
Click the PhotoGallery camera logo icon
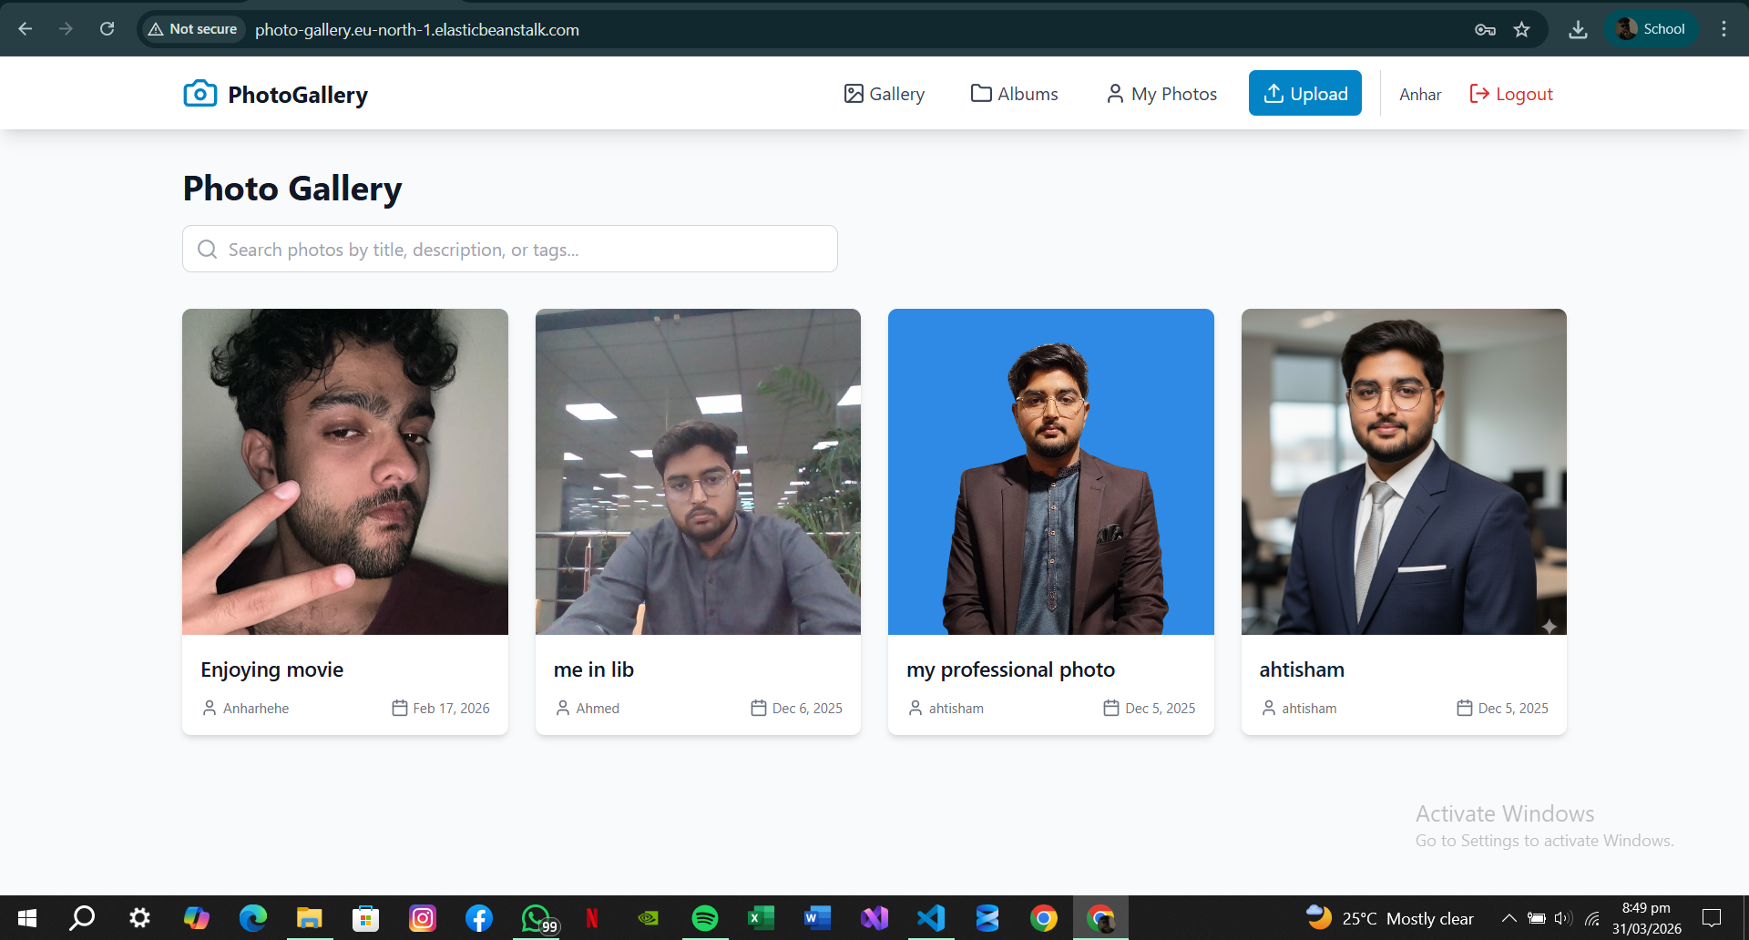[200, 94]
